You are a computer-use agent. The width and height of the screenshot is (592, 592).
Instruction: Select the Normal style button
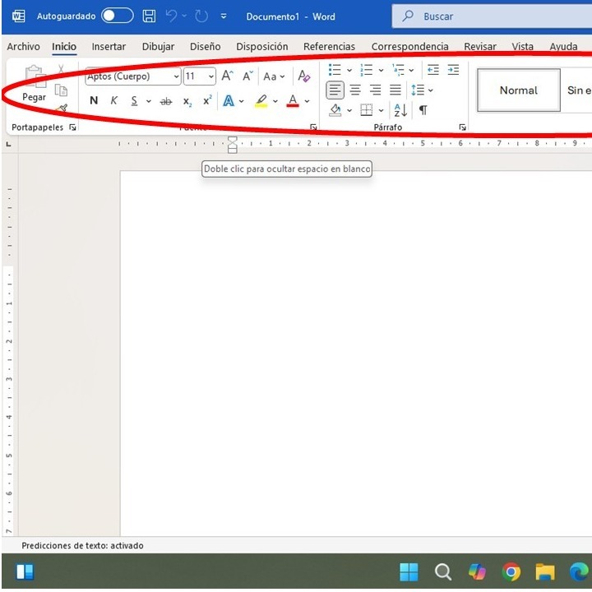(x=519, y=90)
